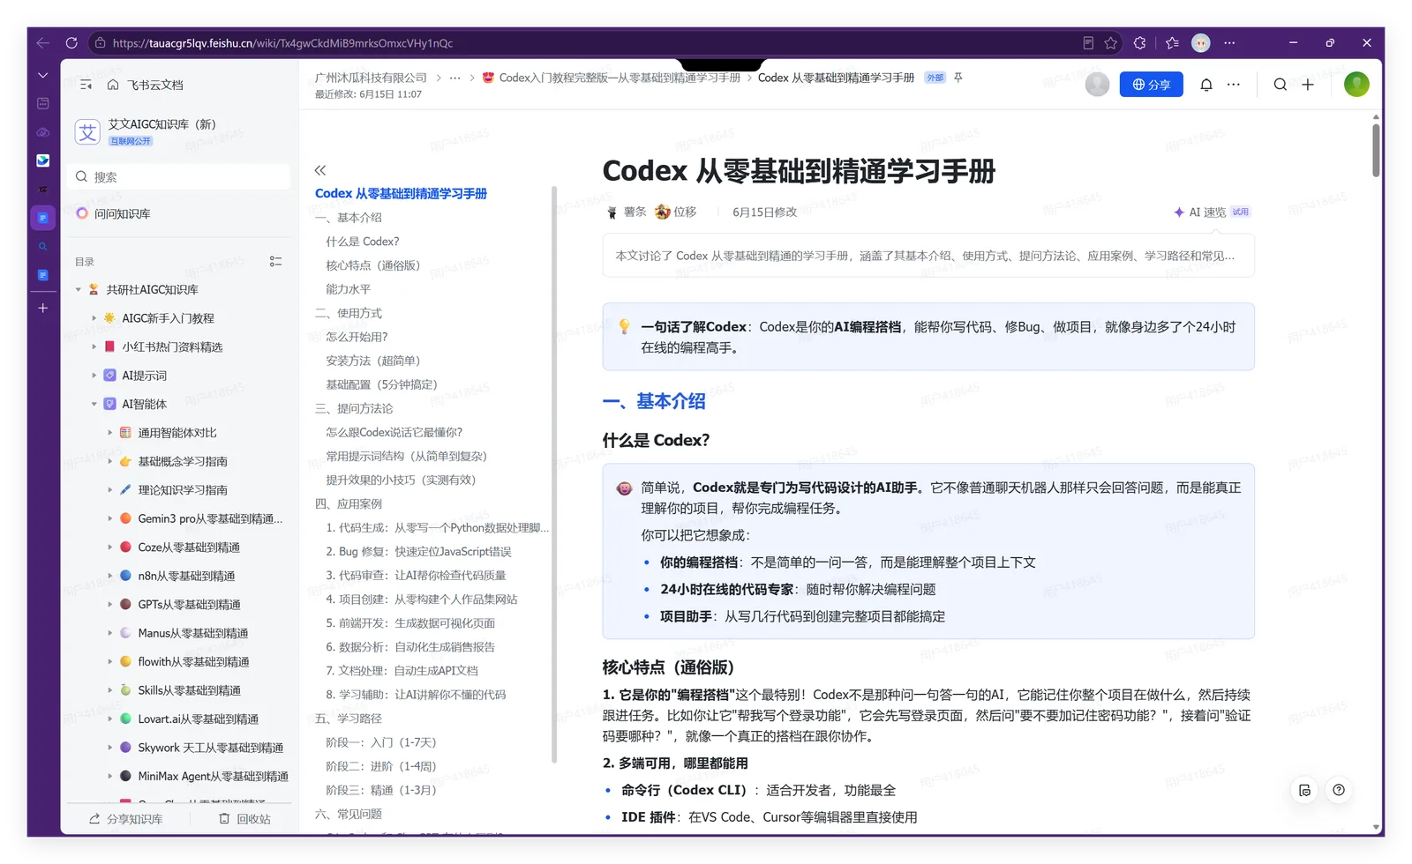
Task: Go to 飞书云文档 home icon
Action: click(113, 85)
